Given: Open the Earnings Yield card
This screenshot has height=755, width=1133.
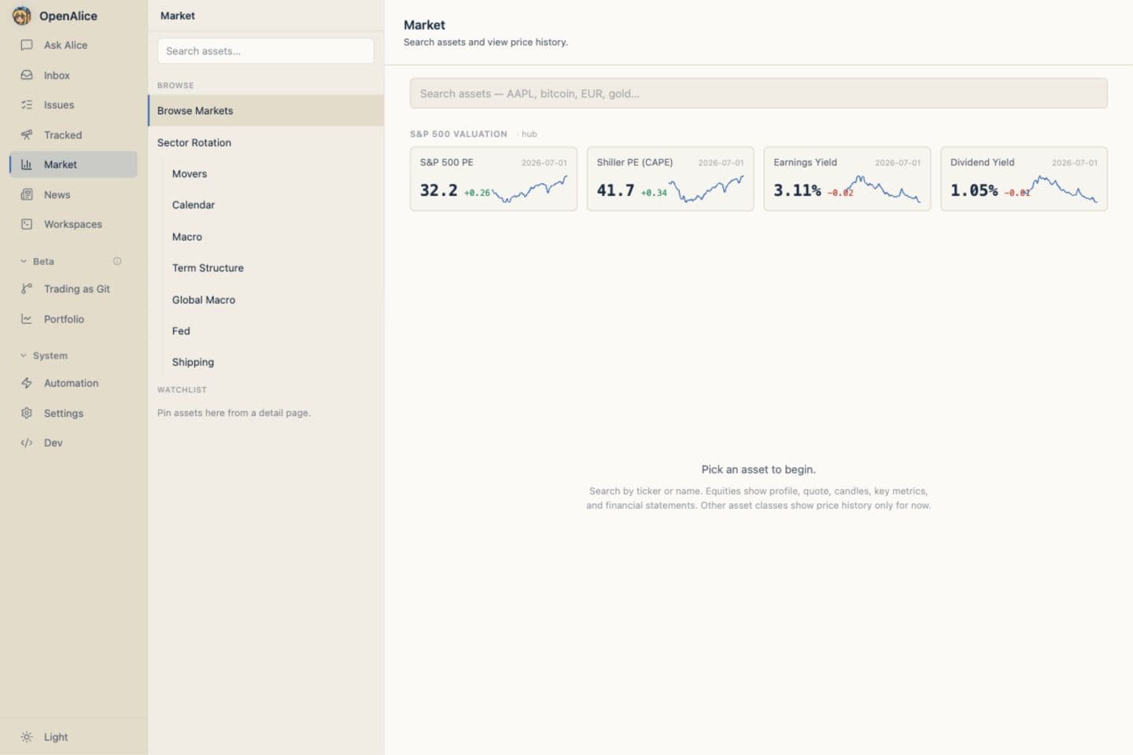Looking at the screenshot, I should click(x=847, y=179).
